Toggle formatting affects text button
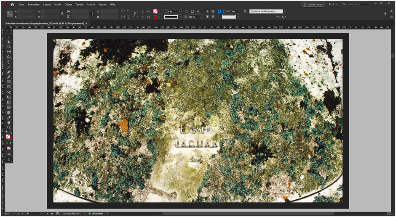396x217 pixels. 11,143
